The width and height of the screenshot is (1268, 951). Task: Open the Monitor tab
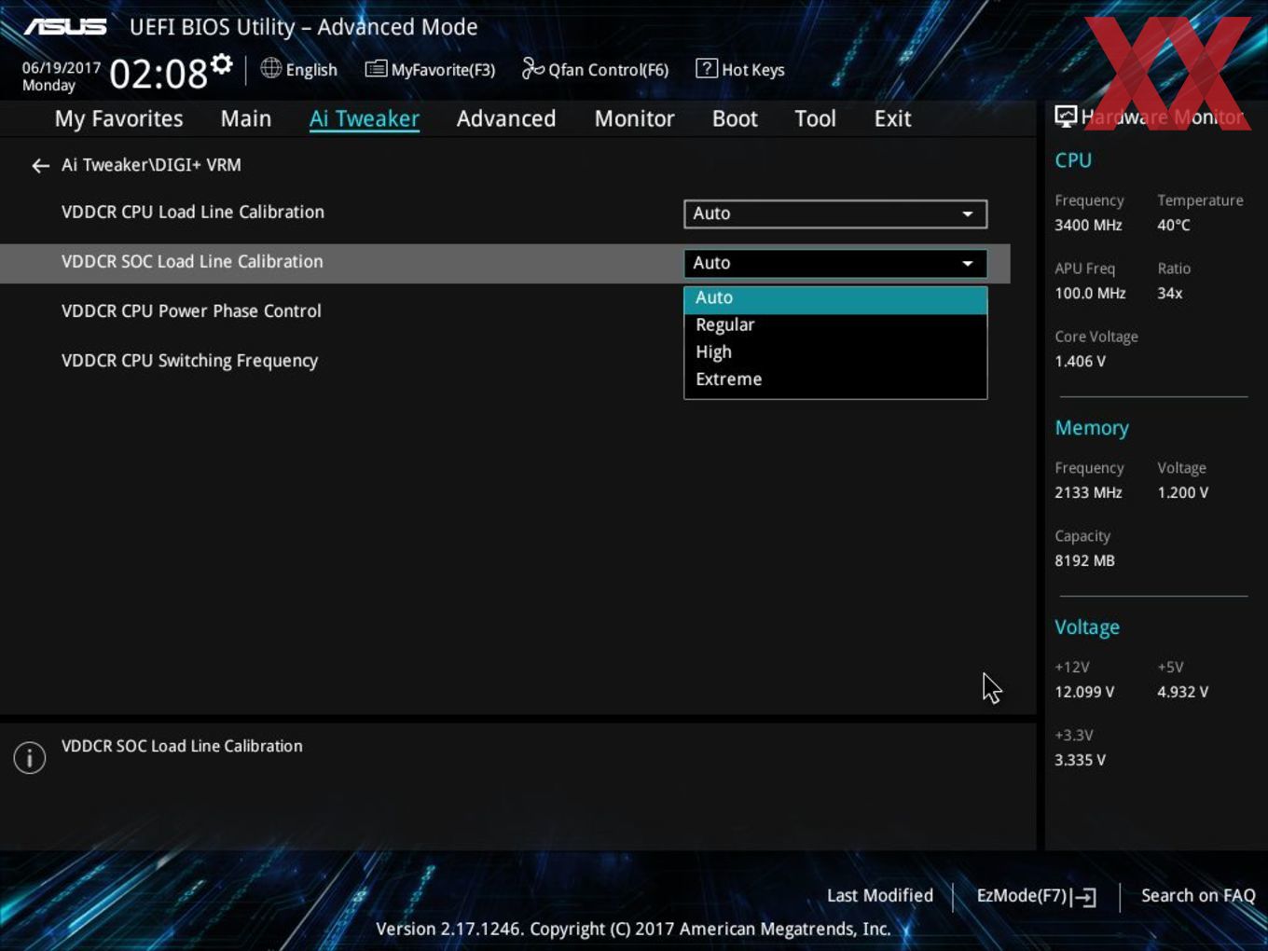pos(634,118)
